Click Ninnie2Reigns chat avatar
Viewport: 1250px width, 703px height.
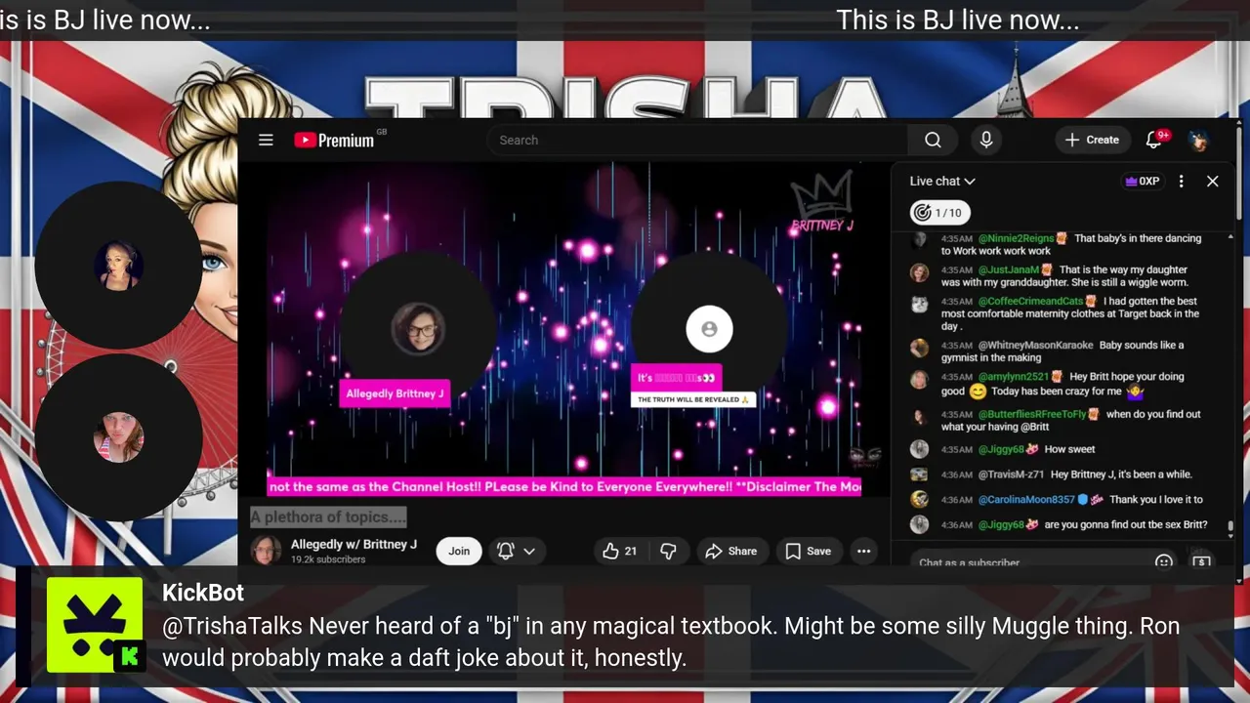919,240
